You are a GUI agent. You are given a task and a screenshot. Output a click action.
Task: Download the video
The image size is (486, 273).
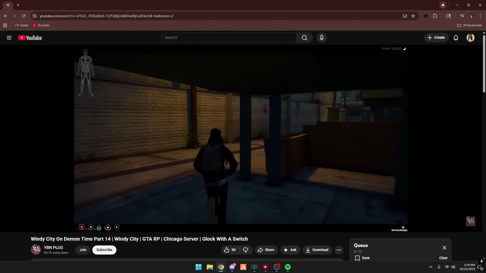pyautogui.click(x=317, y=250)
